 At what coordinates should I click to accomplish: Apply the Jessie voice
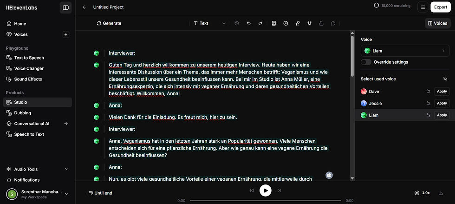442,103
